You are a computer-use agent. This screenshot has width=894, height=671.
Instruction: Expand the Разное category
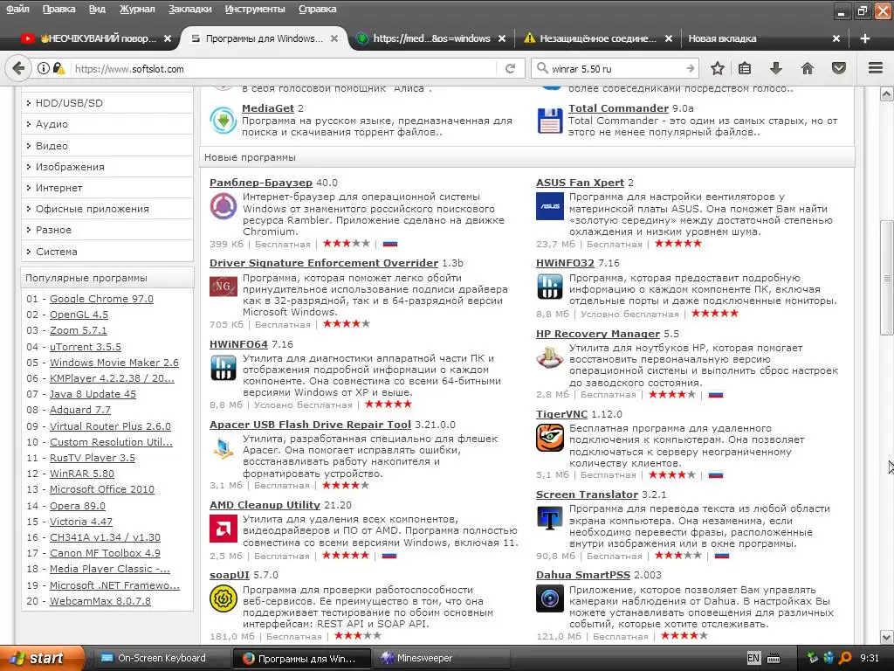[x=107, y=230]
